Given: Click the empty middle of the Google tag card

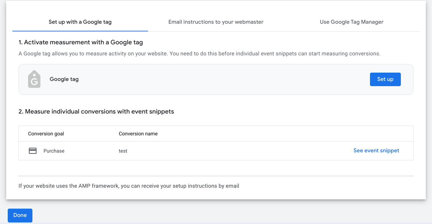Looking at the screenshot, I should pos(216,79).
